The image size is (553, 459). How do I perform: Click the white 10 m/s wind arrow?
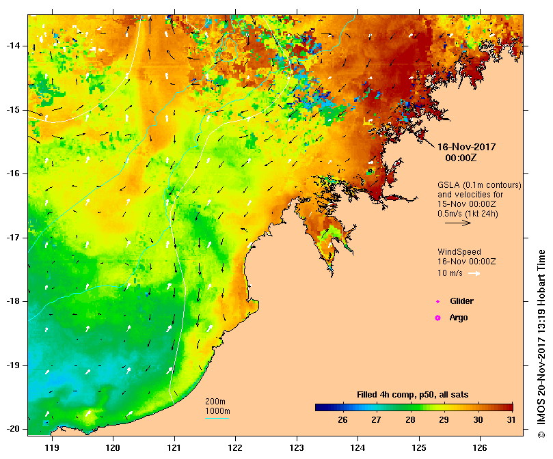pos(474,273)
